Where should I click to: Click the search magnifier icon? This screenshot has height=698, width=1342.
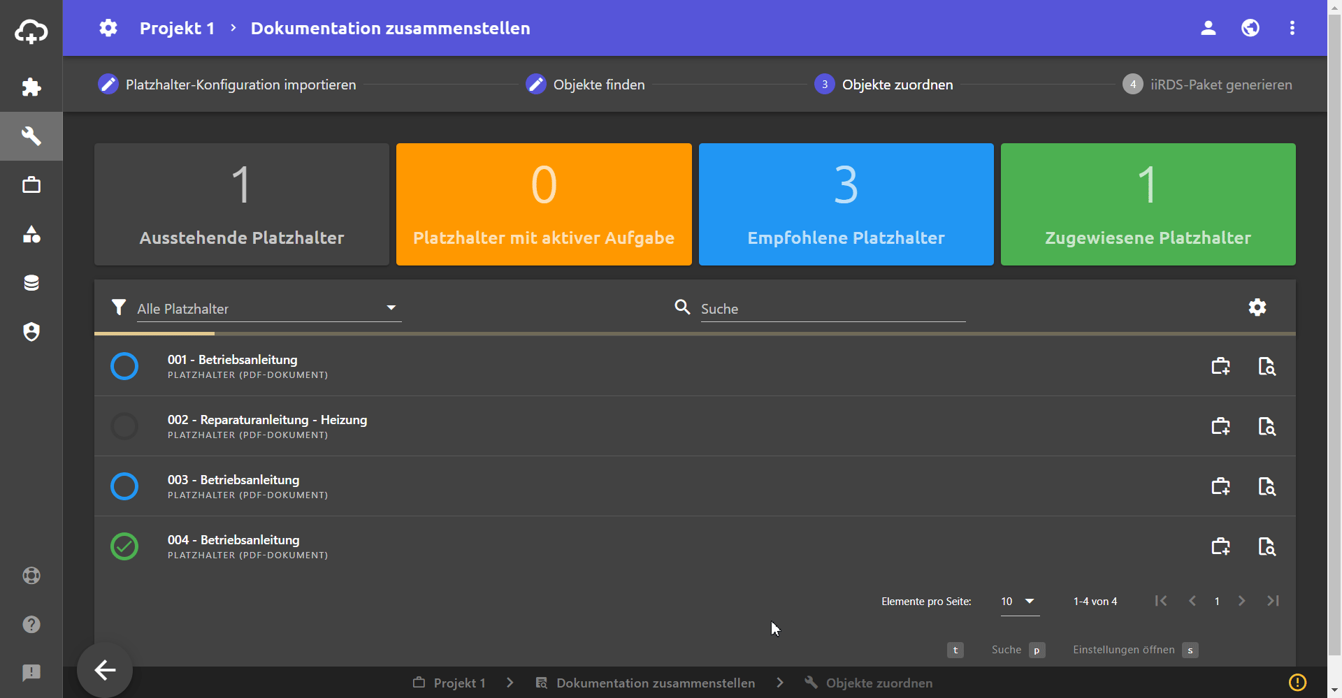pyautogui.click(x=683, y=307)
